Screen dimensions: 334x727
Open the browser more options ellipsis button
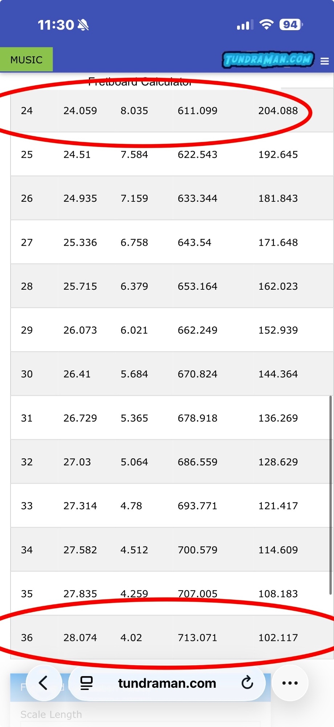290,683
